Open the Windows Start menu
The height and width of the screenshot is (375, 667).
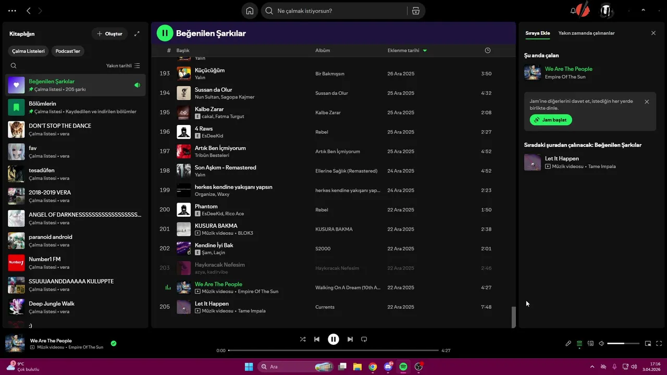coord(248,367)
